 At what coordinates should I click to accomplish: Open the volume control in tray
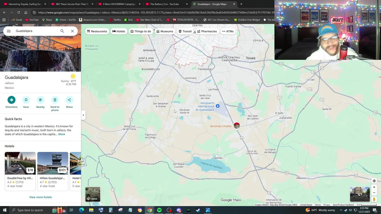tap(350, 210)
